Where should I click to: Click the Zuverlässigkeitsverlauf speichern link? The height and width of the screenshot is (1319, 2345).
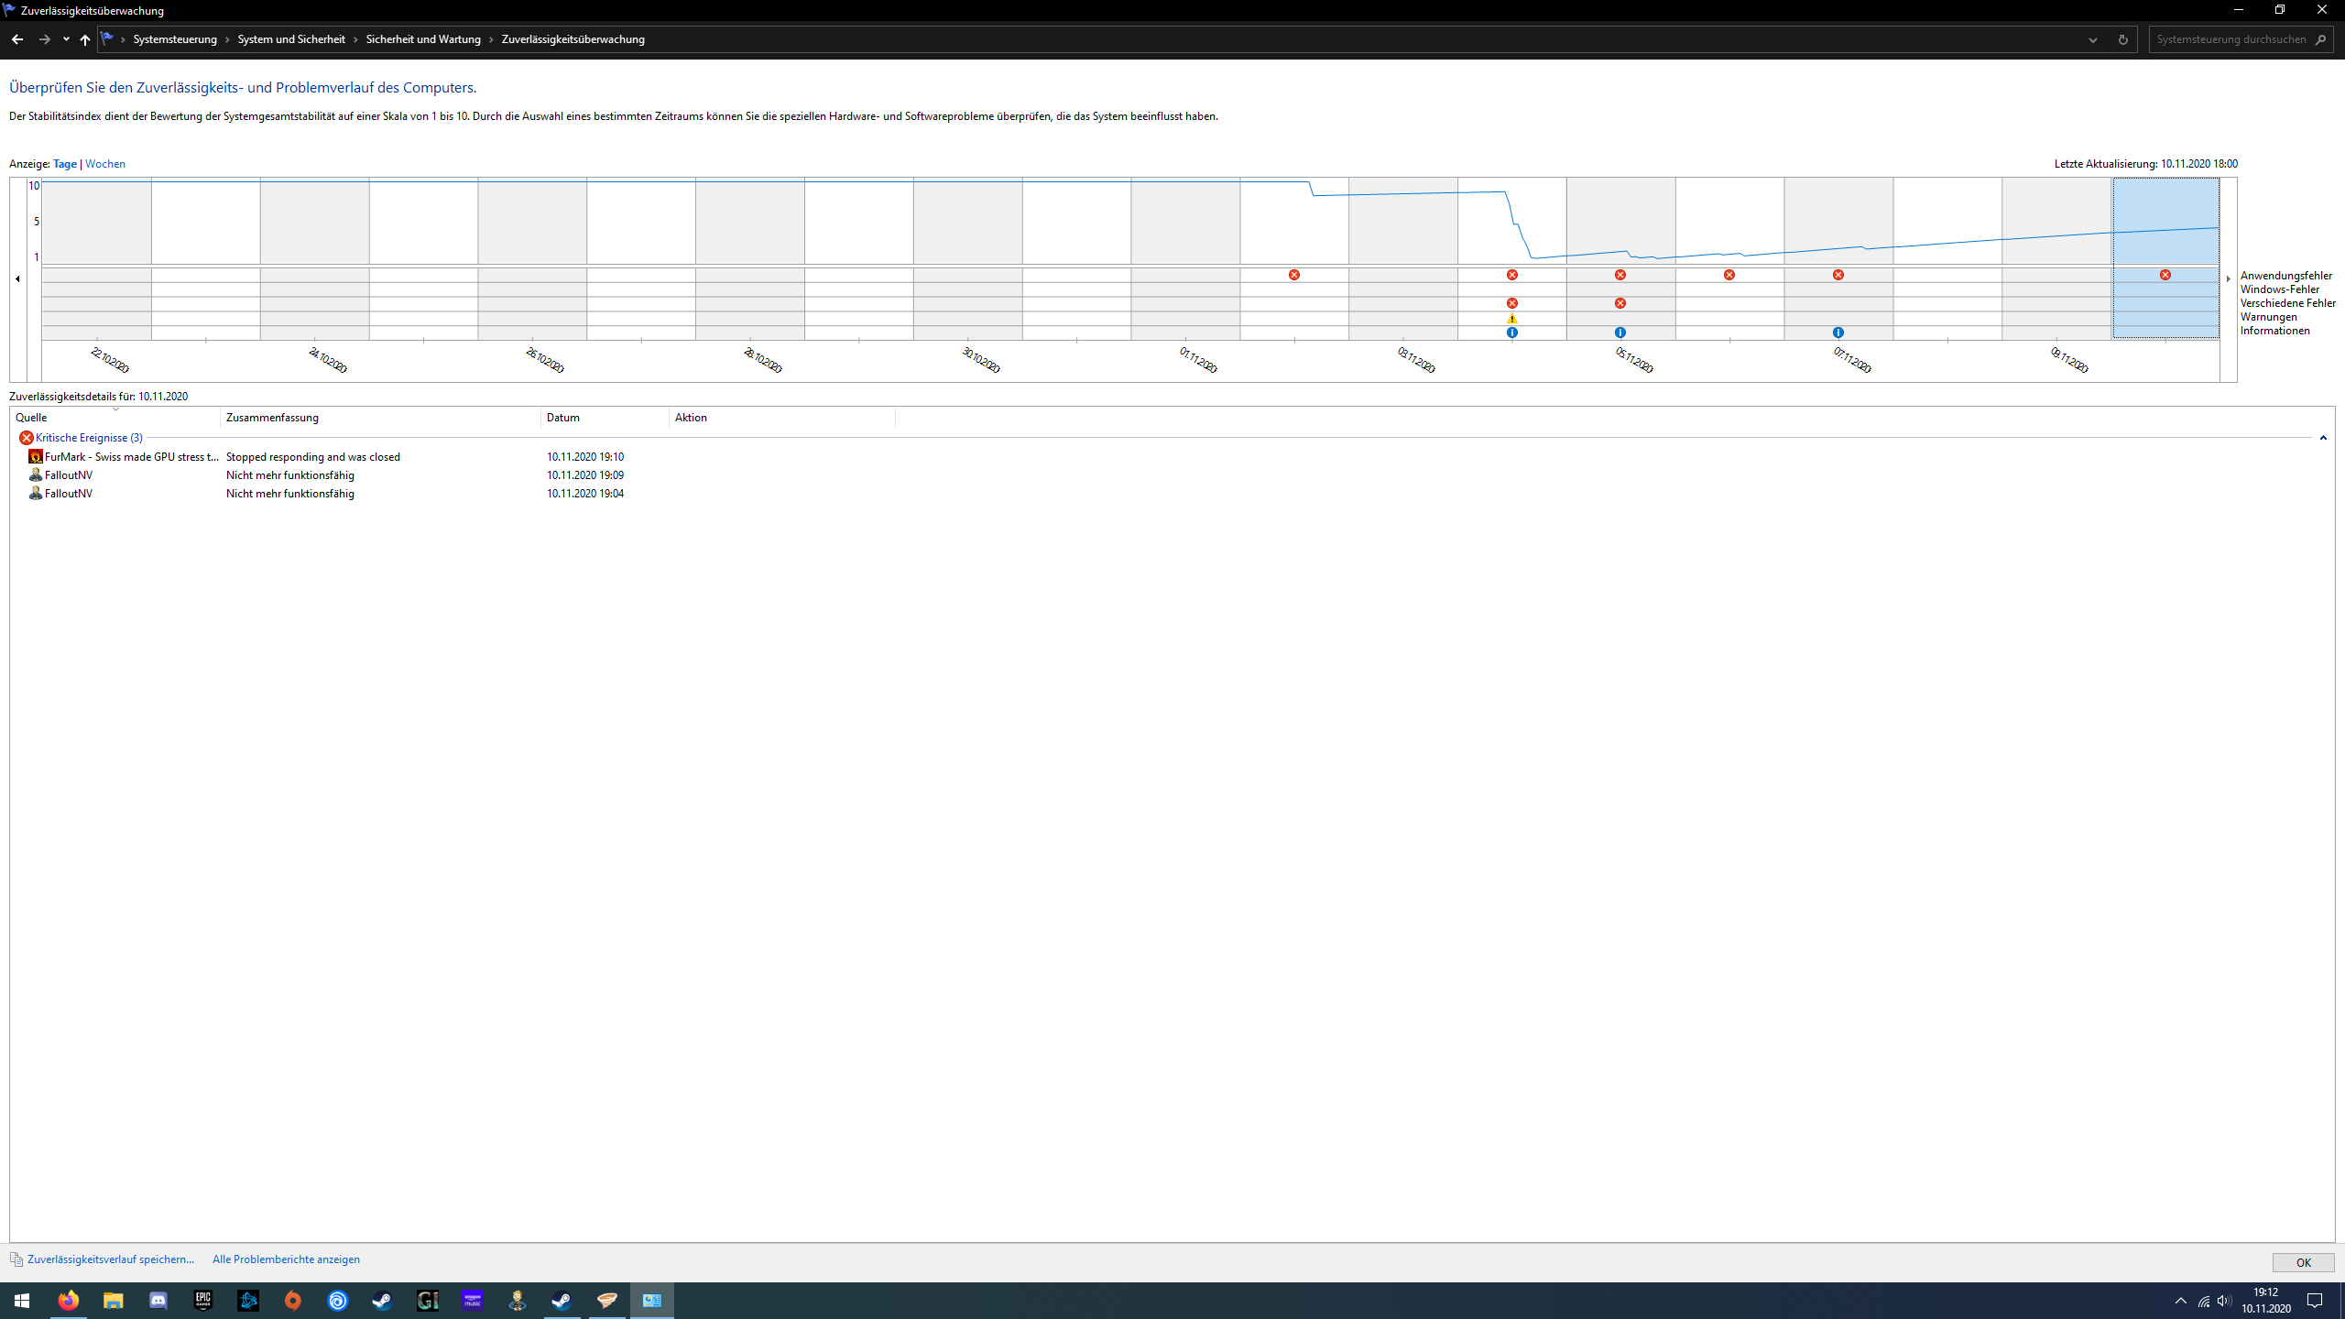[111, 1259]
